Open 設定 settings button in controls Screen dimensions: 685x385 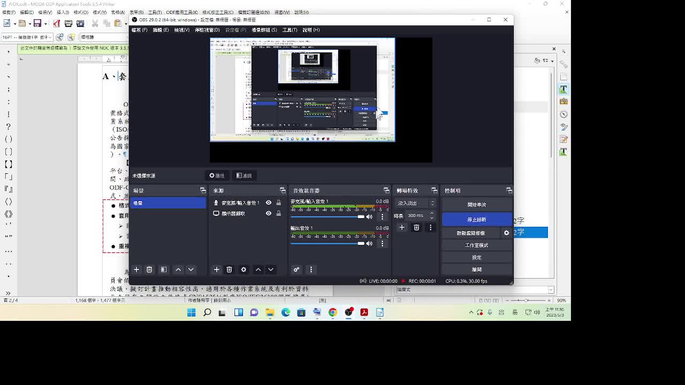pyautogui.click(x=476, y=257)
